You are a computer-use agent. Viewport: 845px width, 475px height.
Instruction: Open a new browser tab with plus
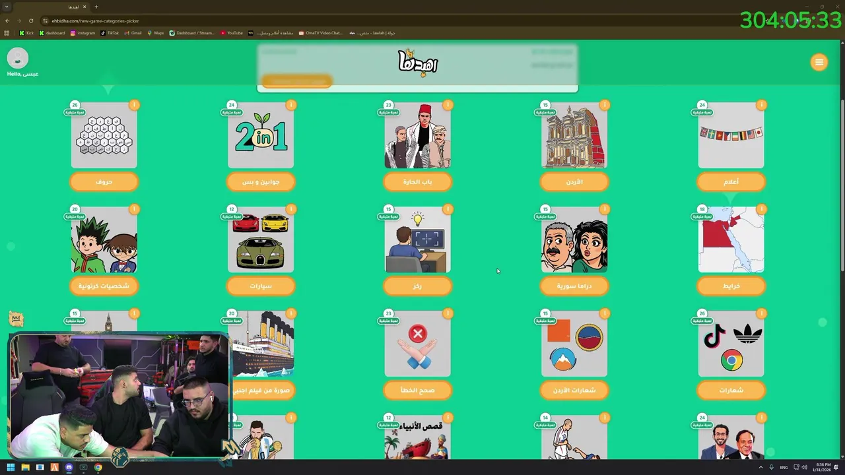pyautogui.click(x=96, y=7)
